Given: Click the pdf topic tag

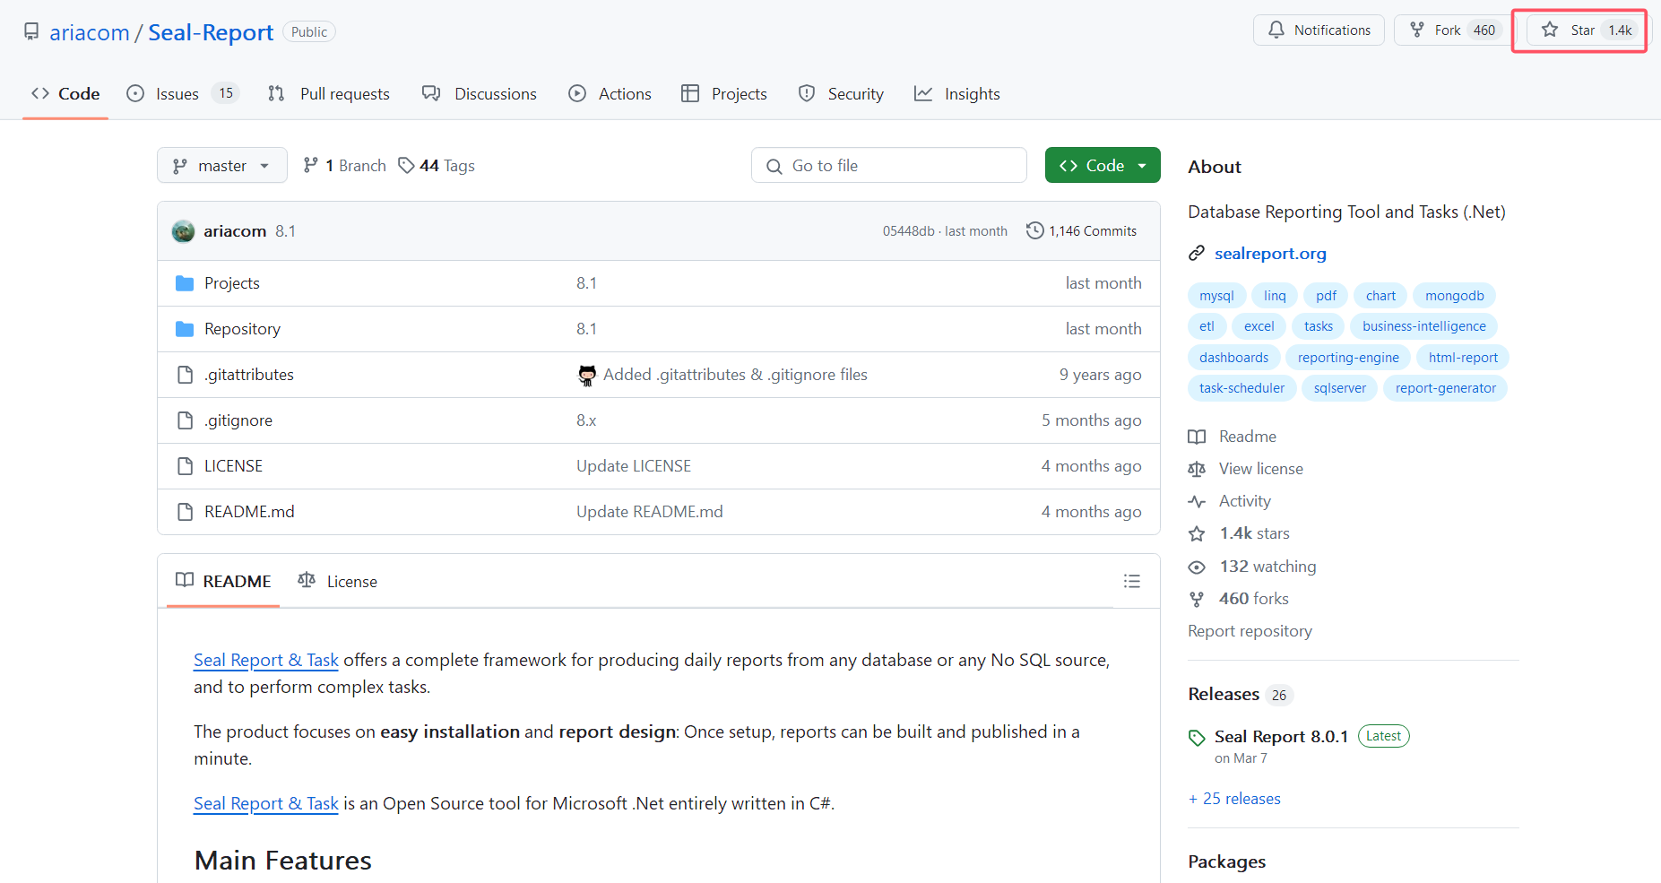Looking at the screenshot, I should [x=1326, y=296].
